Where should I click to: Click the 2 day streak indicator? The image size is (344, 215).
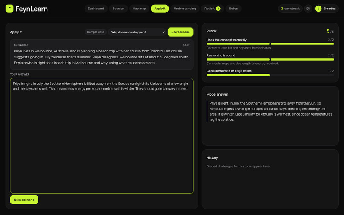[290, 9]
